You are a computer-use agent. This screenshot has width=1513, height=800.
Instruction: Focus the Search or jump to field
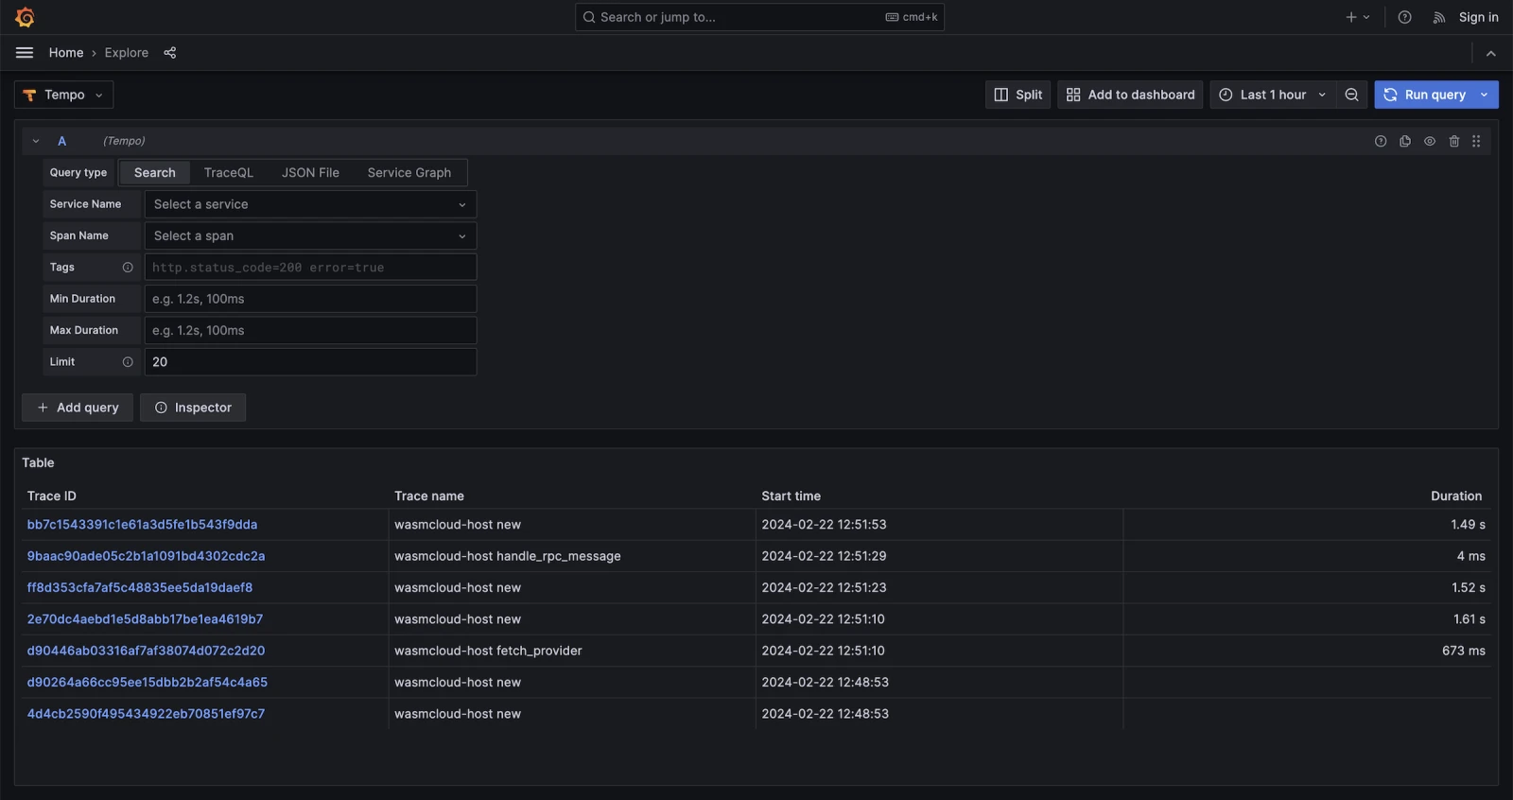759,17
